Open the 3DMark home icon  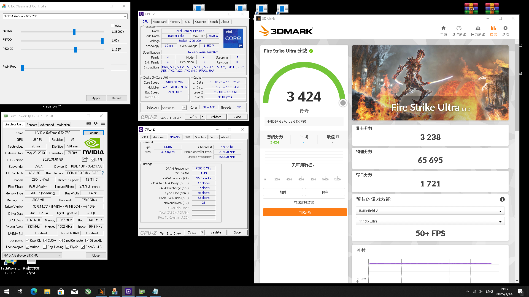pos(443,28)
